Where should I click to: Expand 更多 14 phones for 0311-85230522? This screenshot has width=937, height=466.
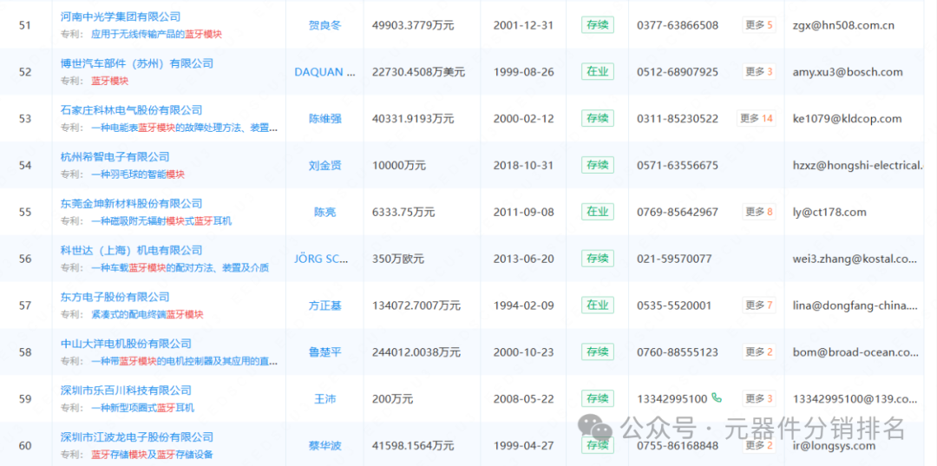[756, 118]
